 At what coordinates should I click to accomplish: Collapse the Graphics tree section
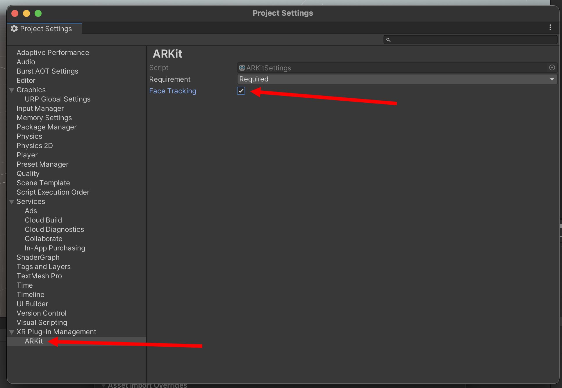click(x=12, y=90)
